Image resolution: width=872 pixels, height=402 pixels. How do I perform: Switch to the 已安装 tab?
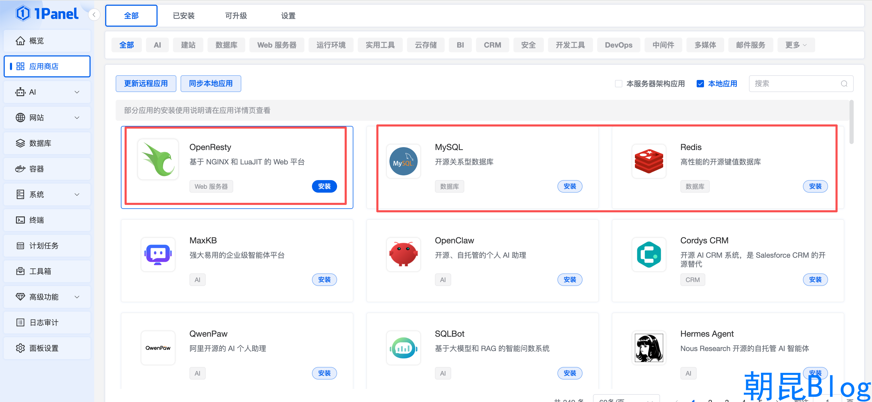pyautogui.click(x=184, y=16)
